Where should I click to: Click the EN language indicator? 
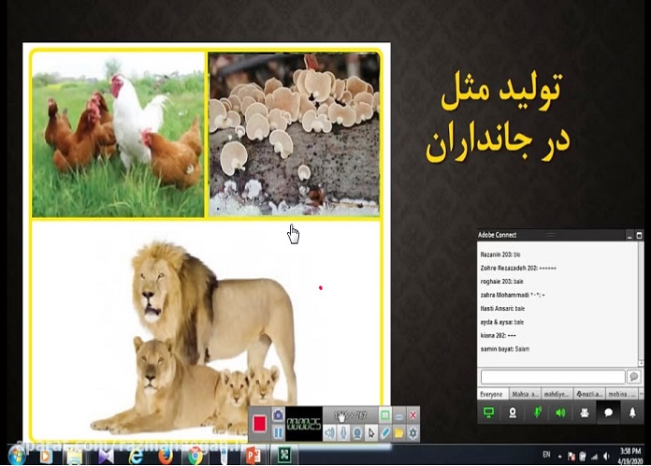point(546,455)
